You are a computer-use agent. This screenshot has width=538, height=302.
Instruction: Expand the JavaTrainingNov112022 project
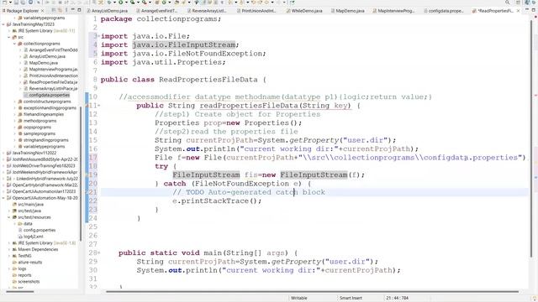tap(3, 153)
